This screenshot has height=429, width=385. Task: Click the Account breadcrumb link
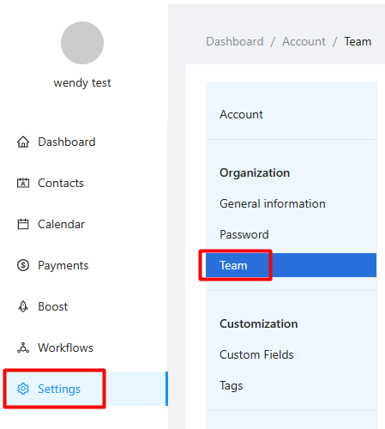click(x=304, y=42)
